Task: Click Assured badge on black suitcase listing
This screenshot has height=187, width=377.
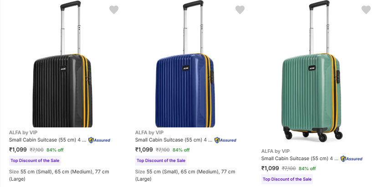Action: (x=99, y=140)
